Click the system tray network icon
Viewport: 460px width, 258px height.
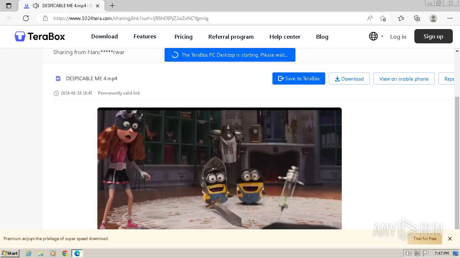click(x=417, y=253)
